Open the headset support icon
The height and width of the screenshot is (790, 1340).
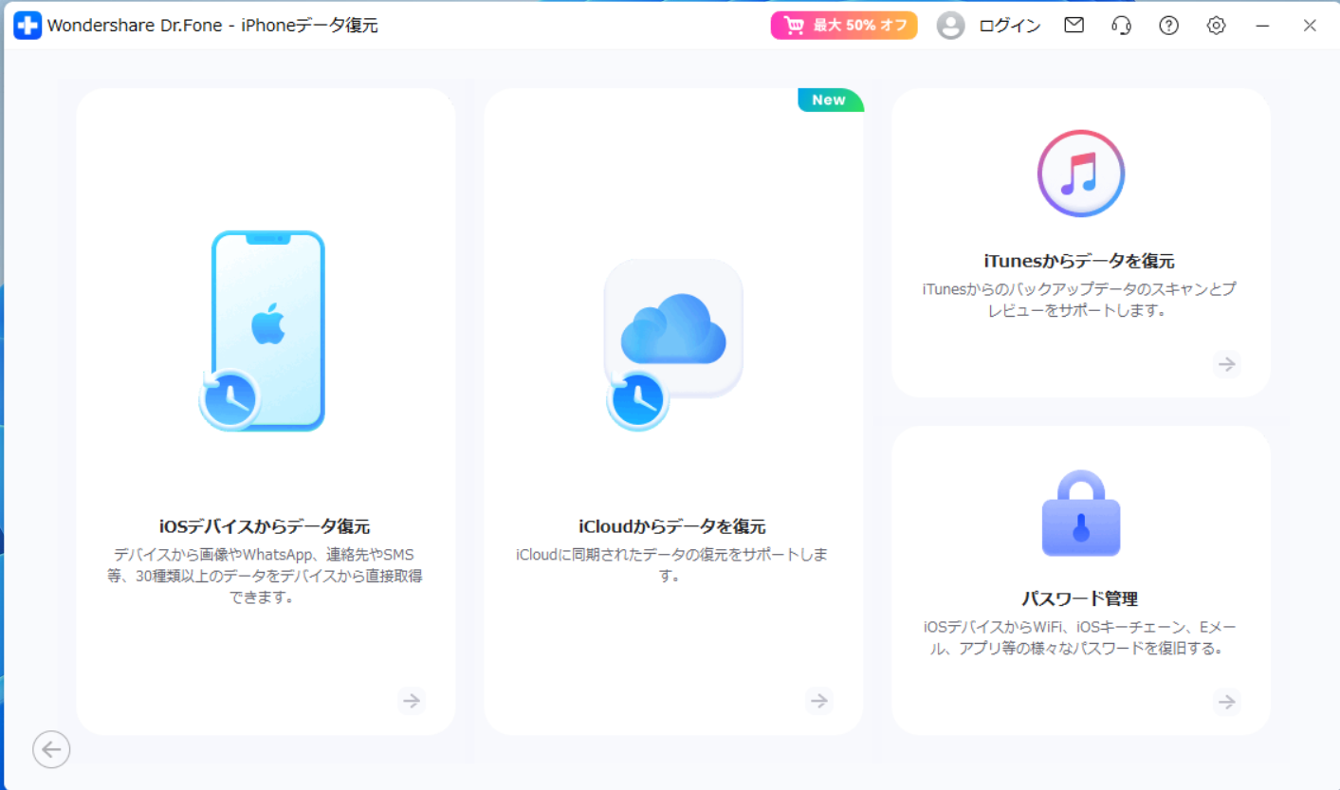pyautogui.click(x=1121, y=26)
